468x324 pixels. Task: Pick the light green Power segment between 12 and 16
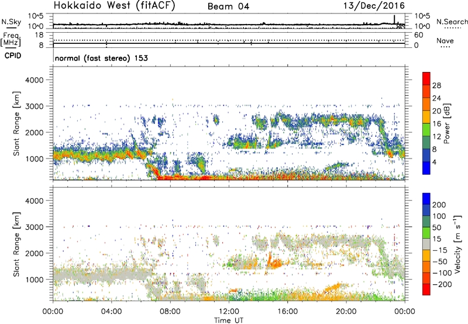426,129
